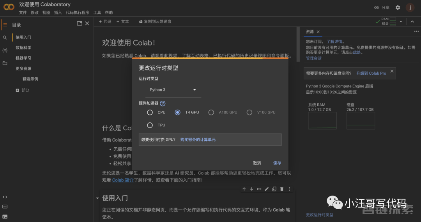This screenshot has height=222, width=421.
Task: Open the command palette icon in sidebar
Action: tap(5, 206)
